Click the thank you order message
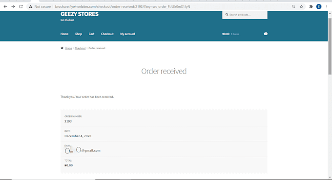This screenshot has width=332, height=180. (87, 97)
